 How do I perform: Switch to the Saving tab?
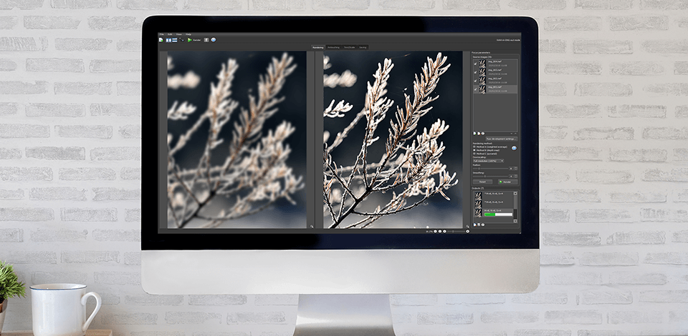pos(363,47)
